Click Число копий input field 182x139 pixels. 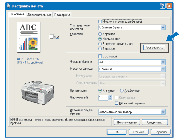103,98
